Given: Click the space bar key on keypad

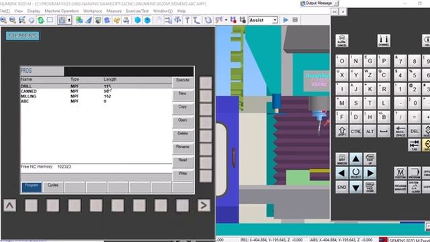Looking at the screenshot, I should pyautogui.click(x=384, y=131).
